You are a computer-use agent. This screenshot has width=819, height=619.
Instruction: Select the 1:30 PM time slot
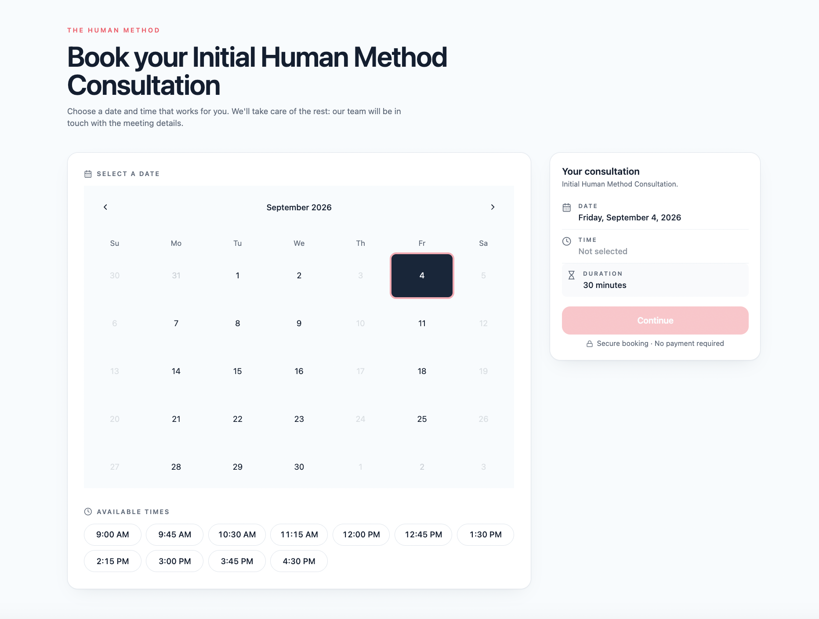(x=486, y=535)
